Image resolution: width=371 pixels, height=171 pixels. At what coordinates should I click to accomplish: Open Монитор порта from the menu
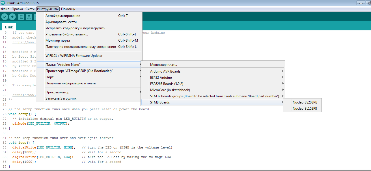click(58, 40)
